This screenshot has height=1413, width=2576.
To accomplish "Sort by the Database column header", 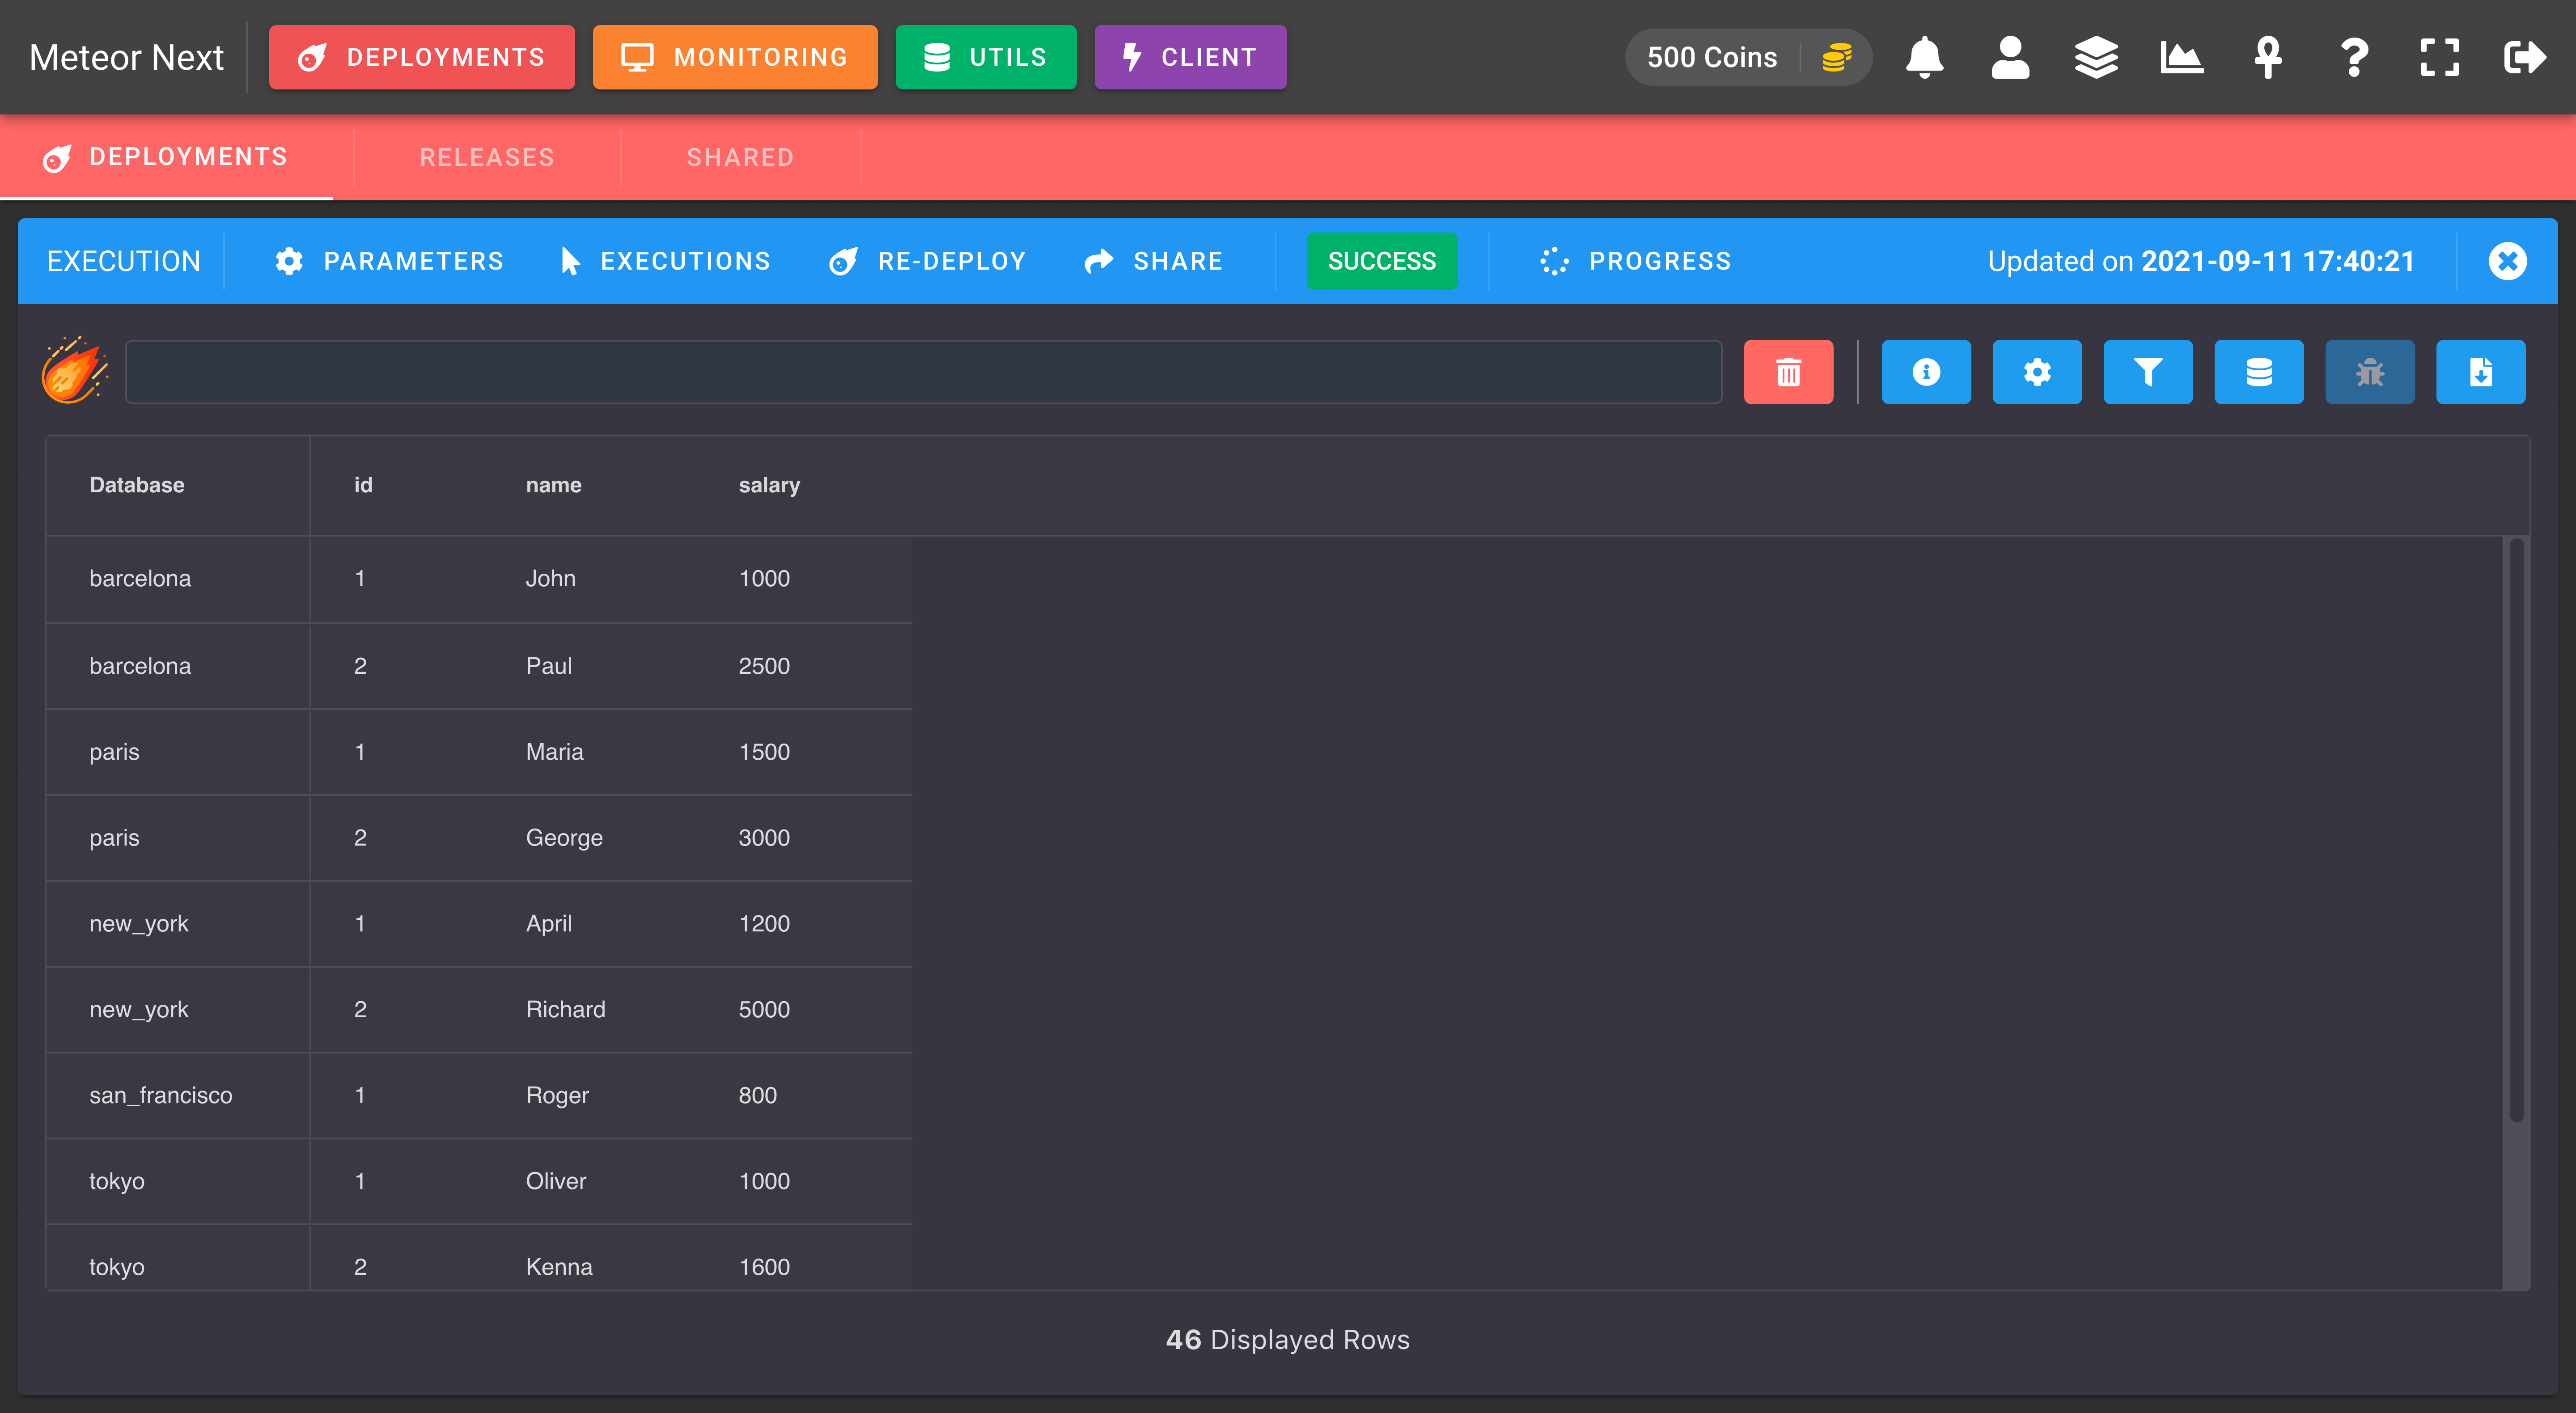I will coord(137,485).
